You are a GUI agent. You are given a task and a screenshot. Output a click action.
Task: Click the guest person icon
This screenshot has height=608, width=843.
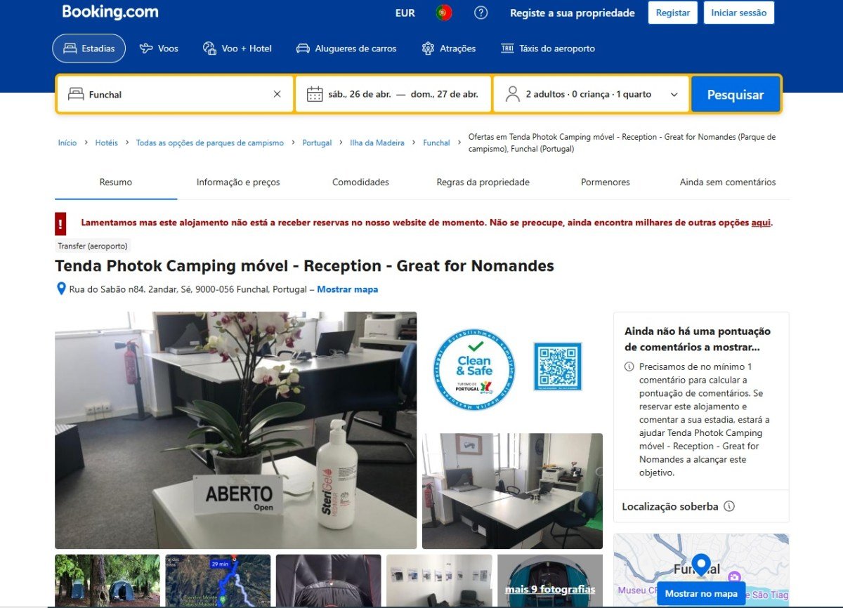coord(513,94)
